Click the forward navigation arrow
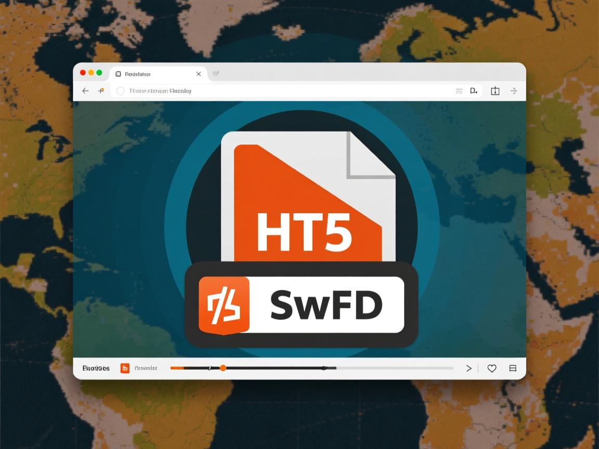599x449 pixels. click(514, 90)
